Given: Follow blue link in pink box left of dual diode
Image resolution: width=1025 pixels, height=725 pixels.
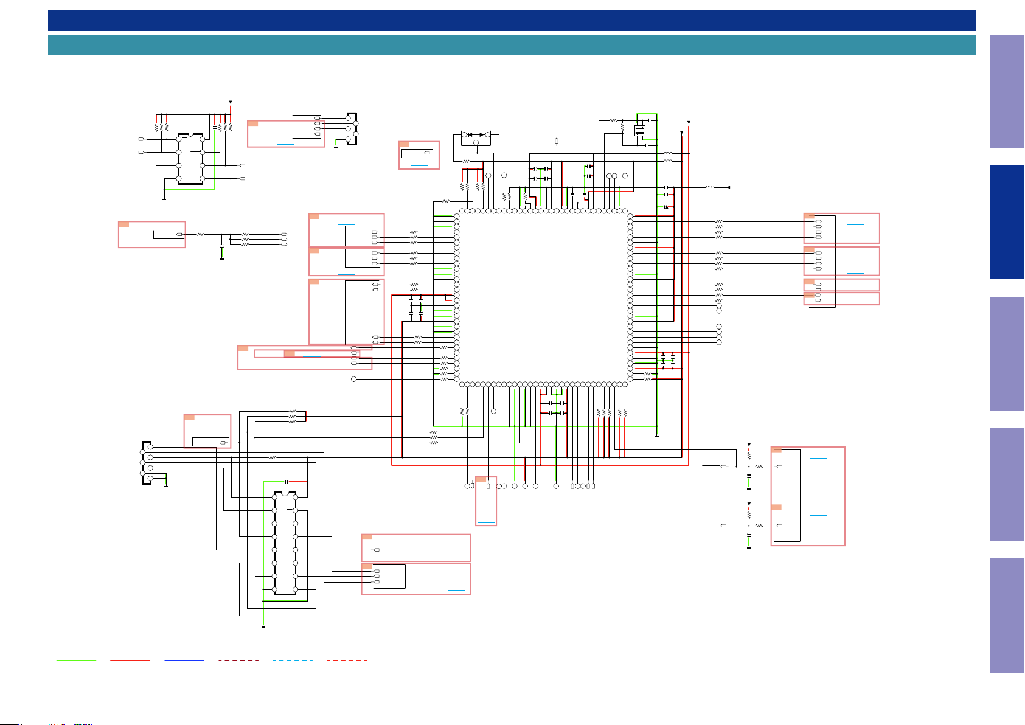Looking at the screenshot, I should point(419,165).
